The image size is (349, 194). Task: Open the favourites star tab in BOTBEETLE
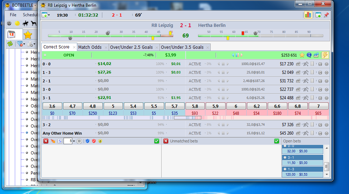point(28,35)
